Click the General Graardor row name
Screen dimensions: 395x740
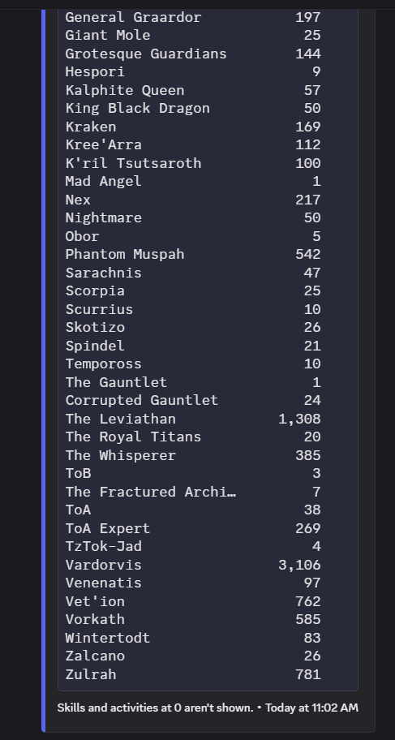[133, 18]
